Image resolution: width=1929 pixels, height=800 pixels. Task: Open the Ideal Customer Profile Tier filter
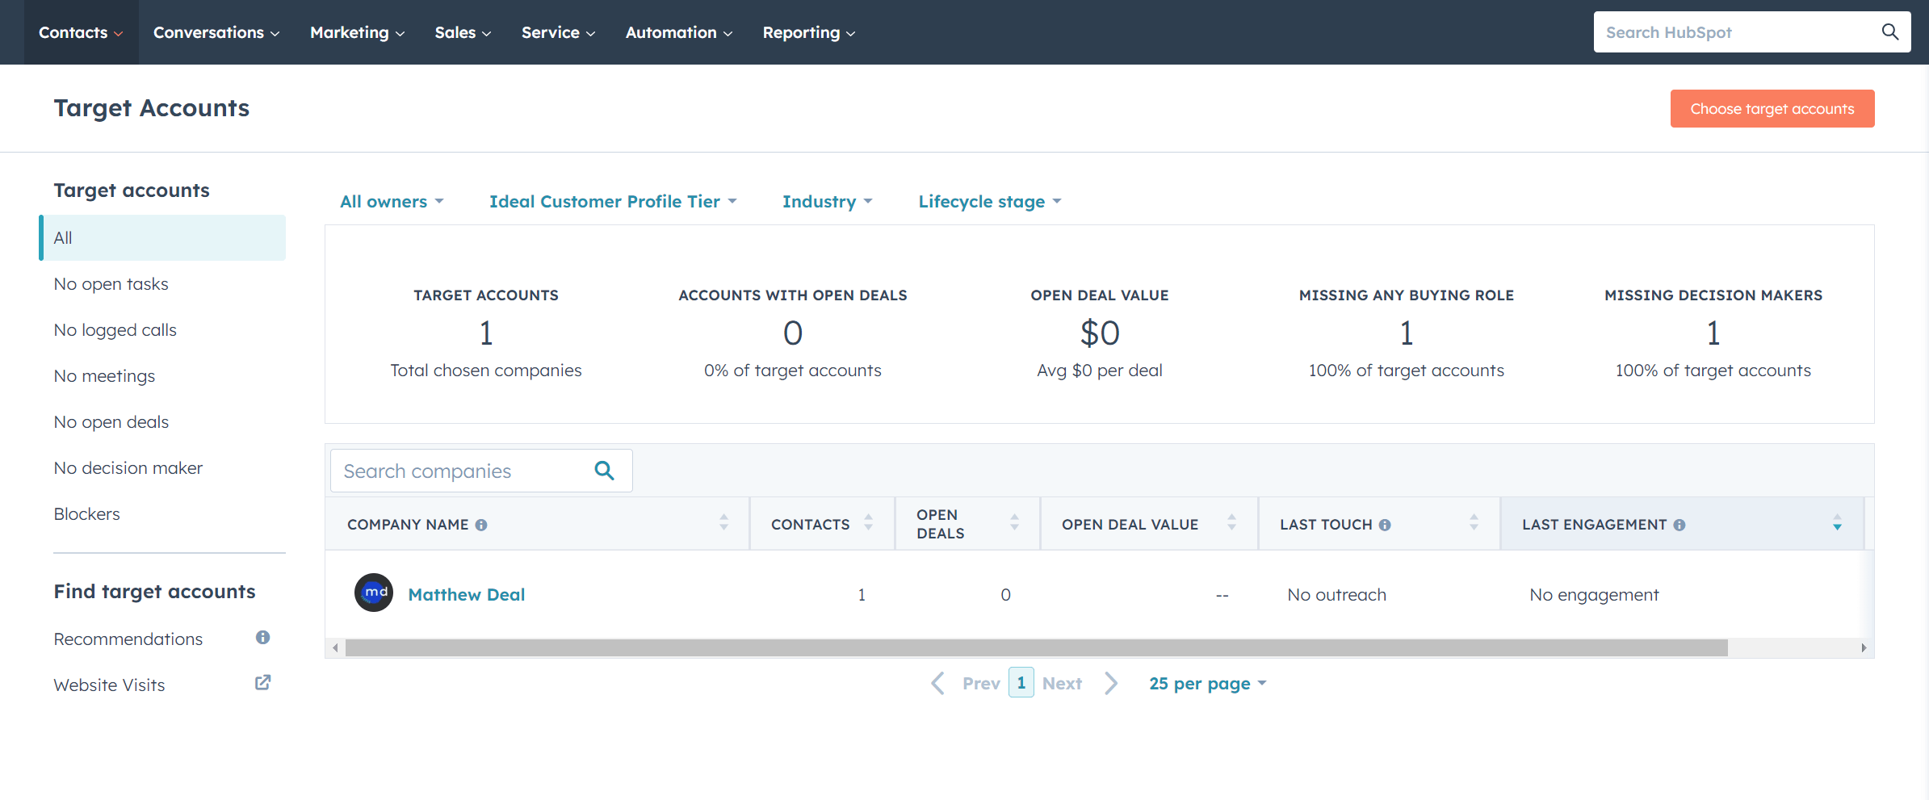pyautogui.click(x=612, y=201)
